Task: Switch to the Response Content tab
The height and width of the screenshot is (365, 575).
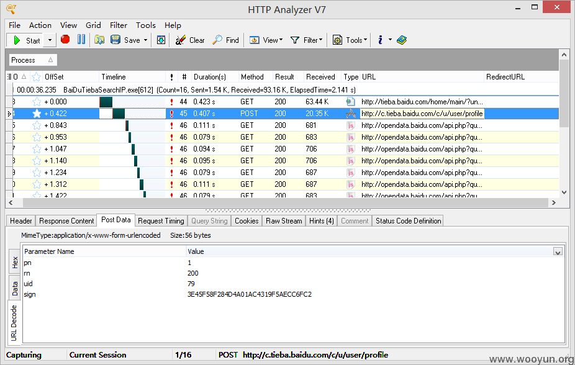Action: (66, 221)
